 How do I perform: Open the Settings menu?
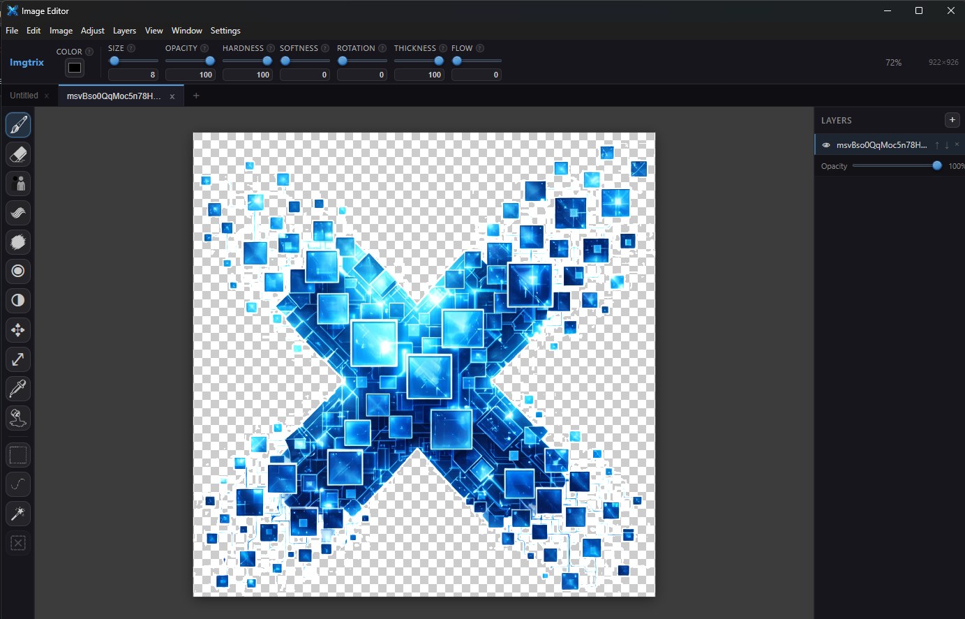tap(225, 31)
